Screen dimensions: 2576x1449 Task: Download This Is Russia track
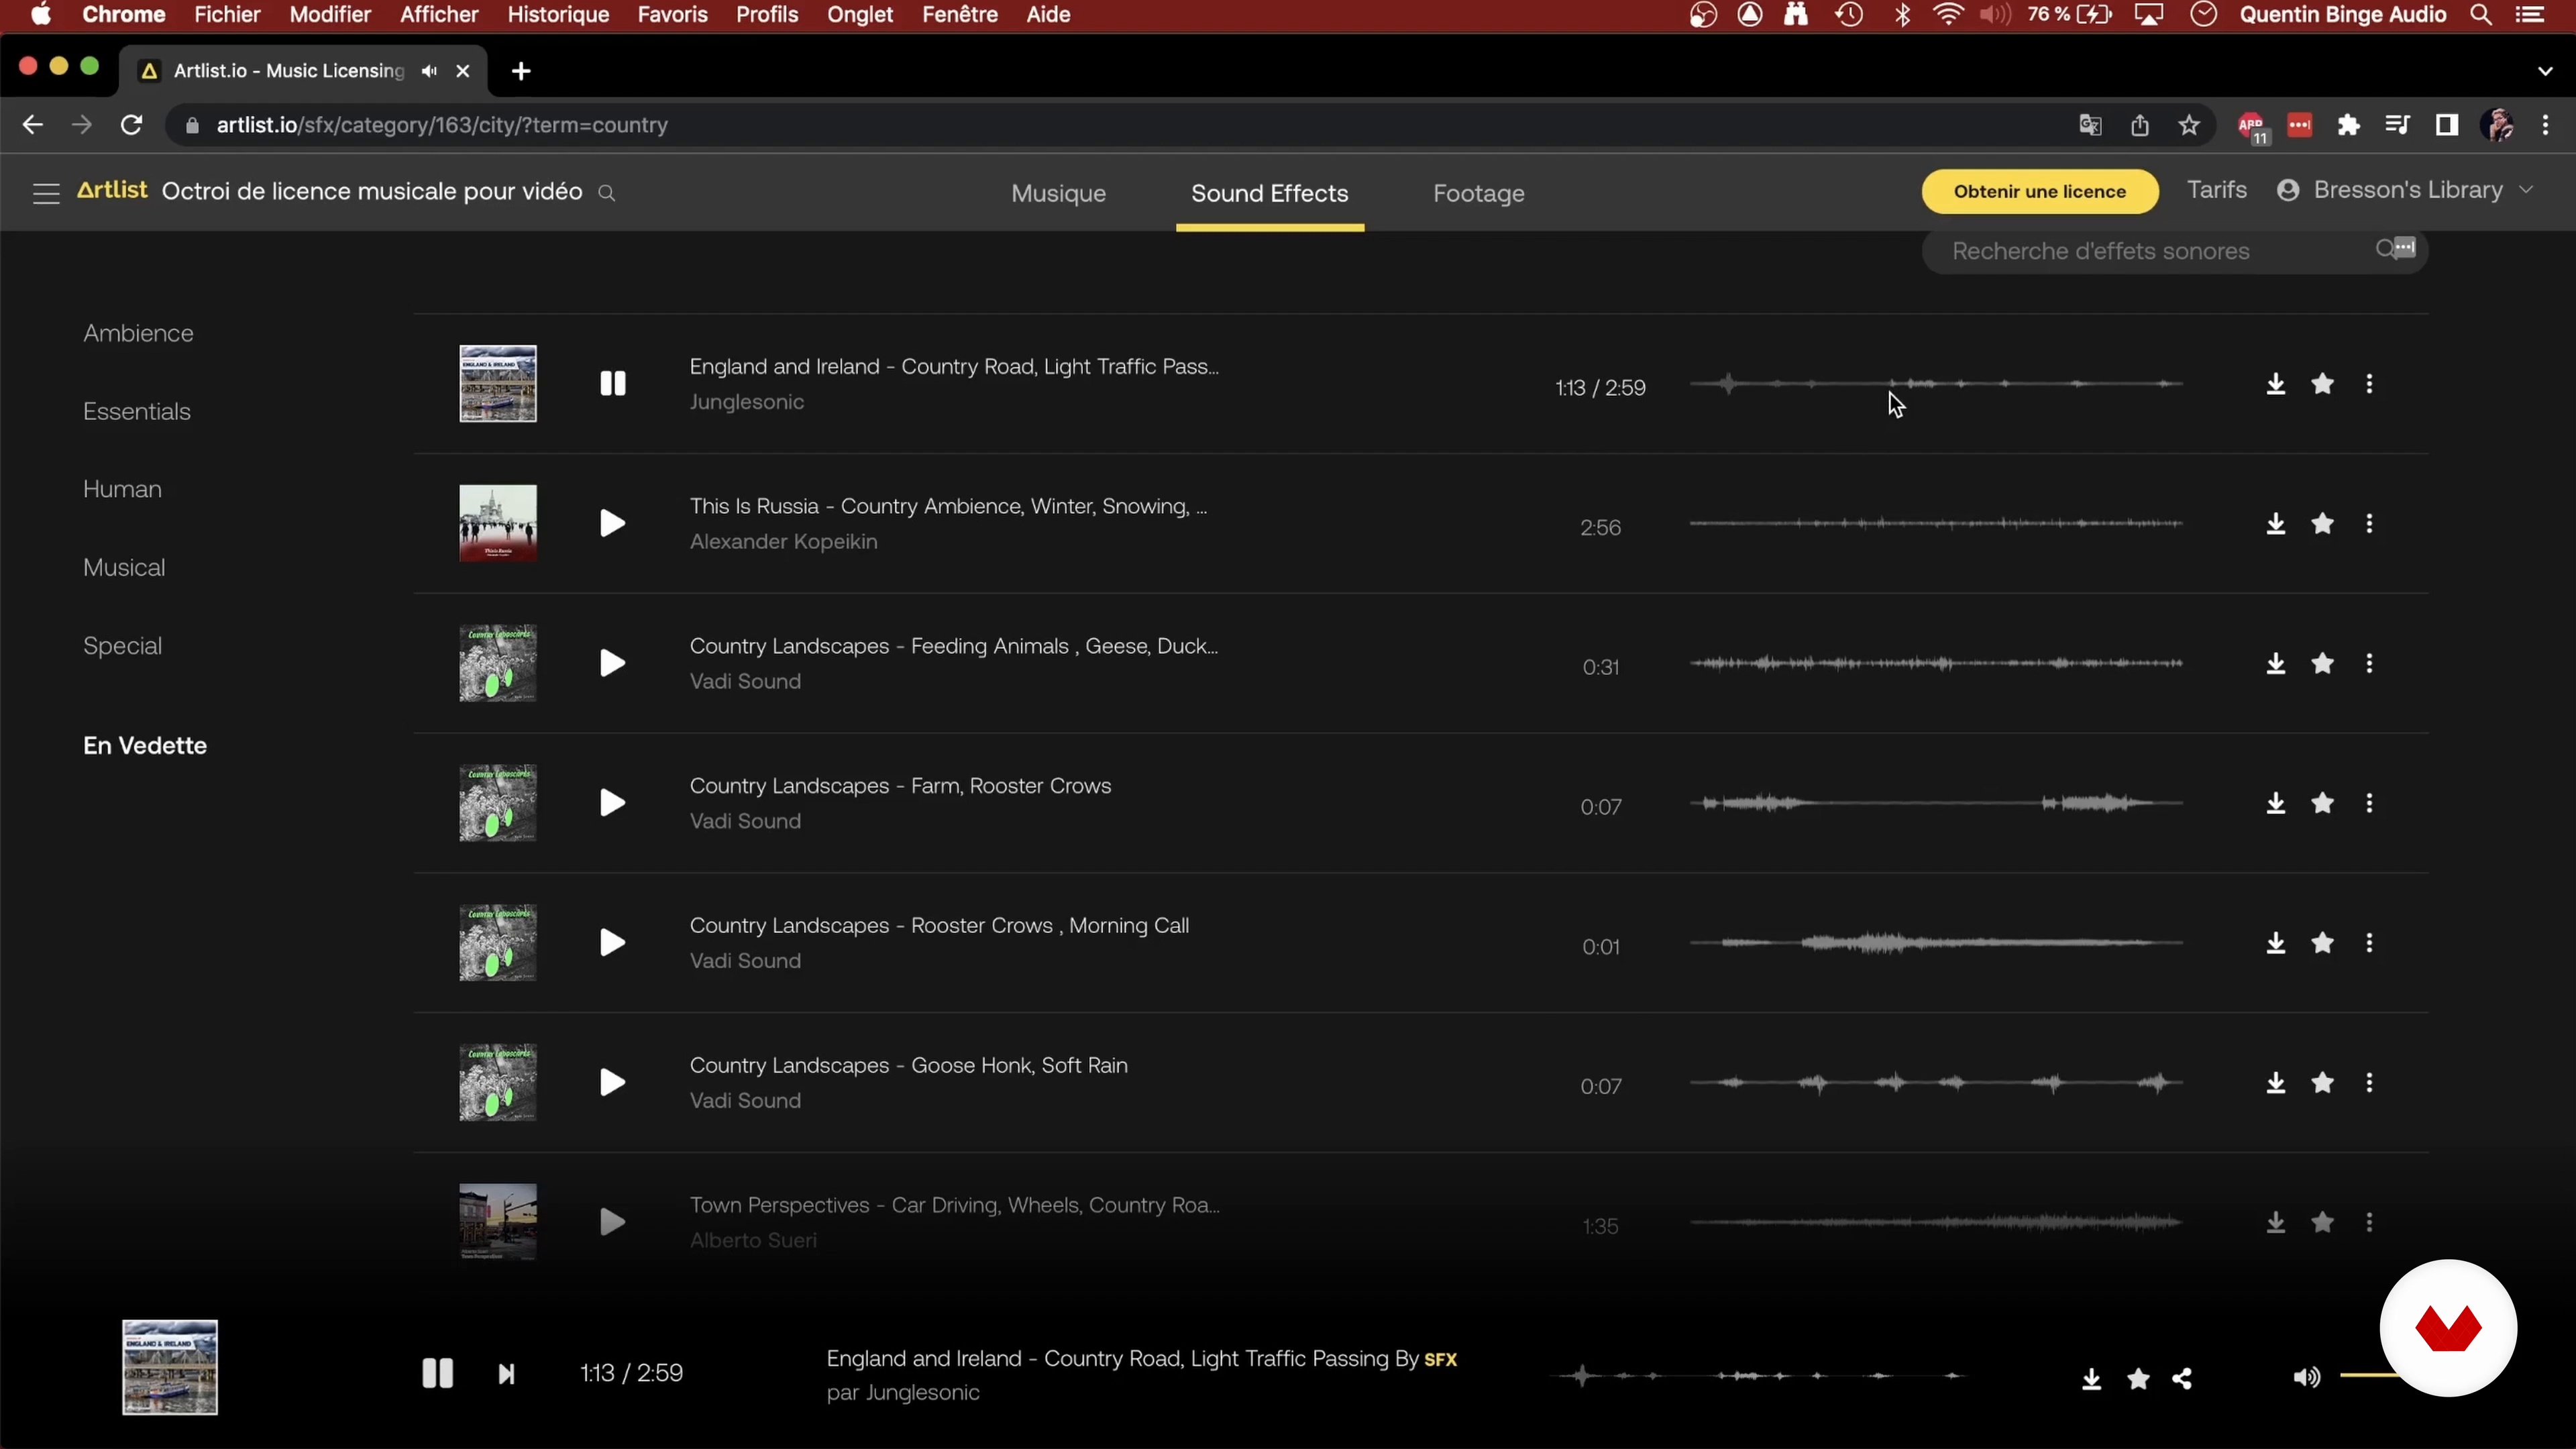pos(2275,524)
